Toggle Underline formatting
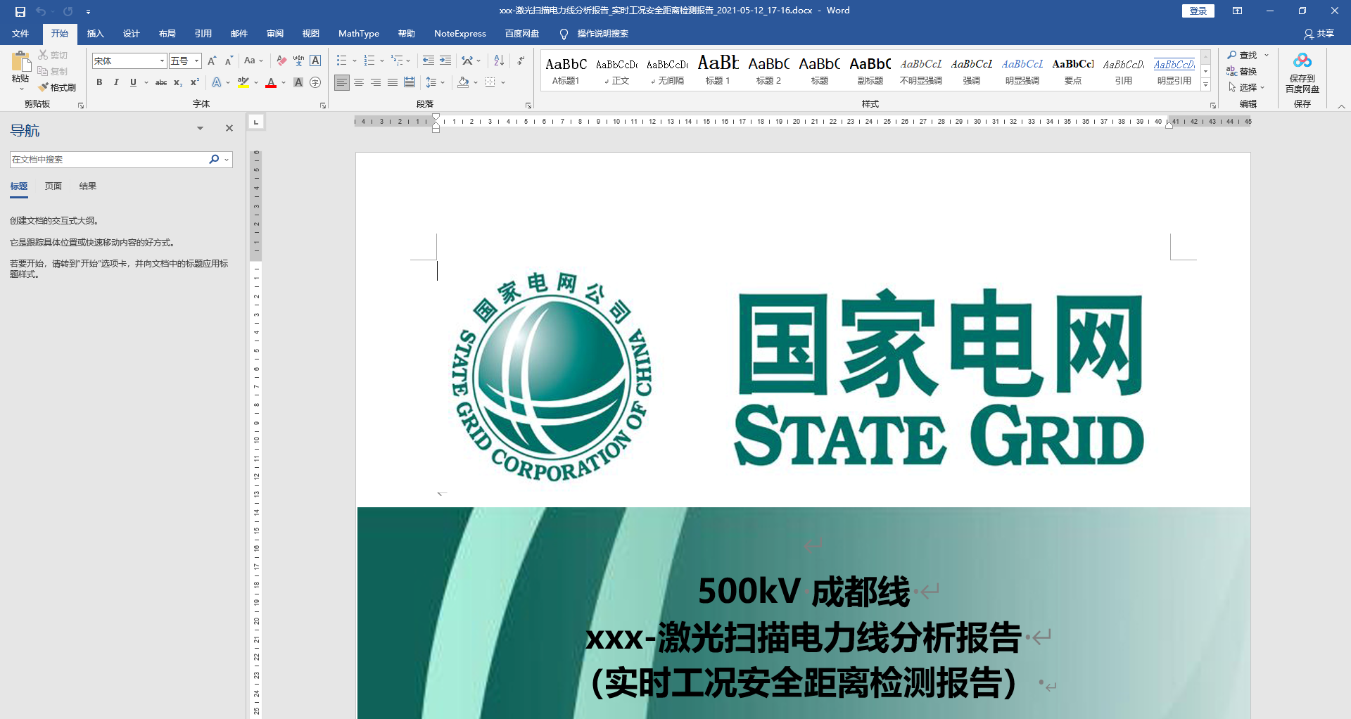Viewport: 1351px width, 719px height. (133, 82)
